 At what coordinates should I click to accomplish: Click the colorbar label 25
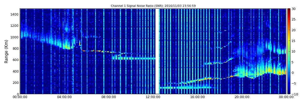tap(294, 19)
